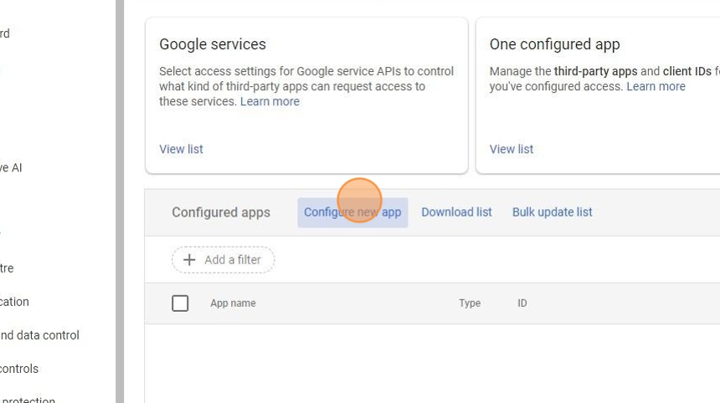Click the sidebar vertical scrollbar
720x403 pixels.
tap(120, 201)
